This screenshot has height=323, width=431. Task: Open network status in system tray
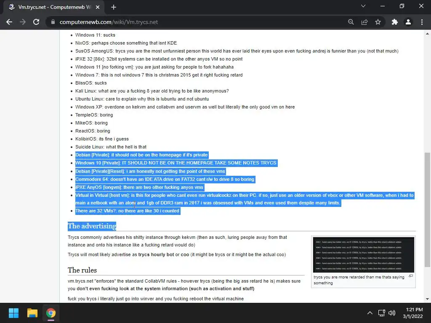(381, 313)
